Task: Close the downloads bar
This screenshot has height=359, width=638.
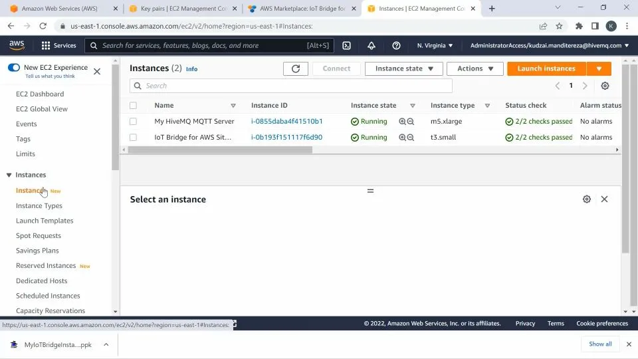Action: 629,344
